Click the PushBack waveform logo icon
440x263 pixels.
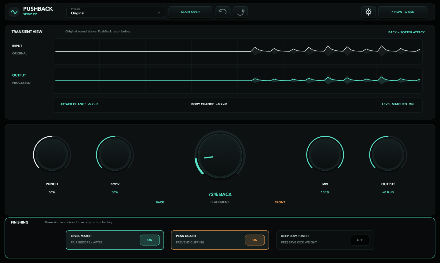pyautogui.click(x=14, y=12)
